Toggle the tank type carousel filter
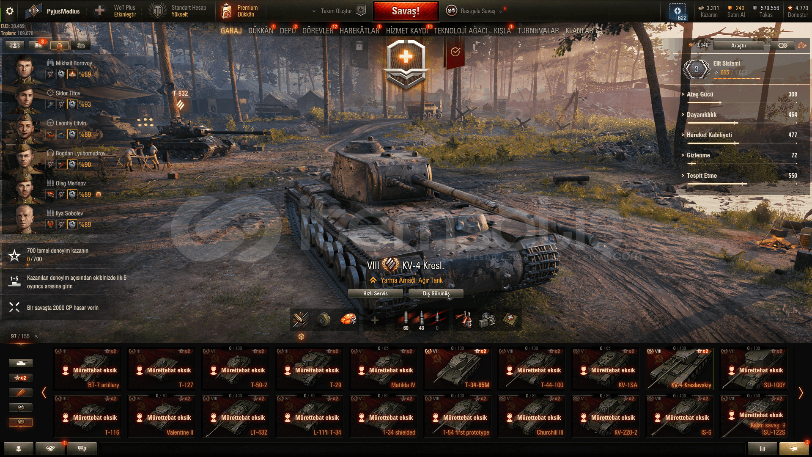Image resolution: width=812 pixels, height=457 pixels. pyautogui.click(x=21, y=363)
